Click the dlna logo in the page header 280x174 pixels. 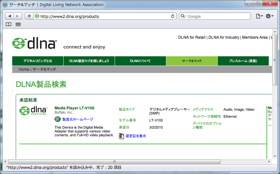pos(34,43)
